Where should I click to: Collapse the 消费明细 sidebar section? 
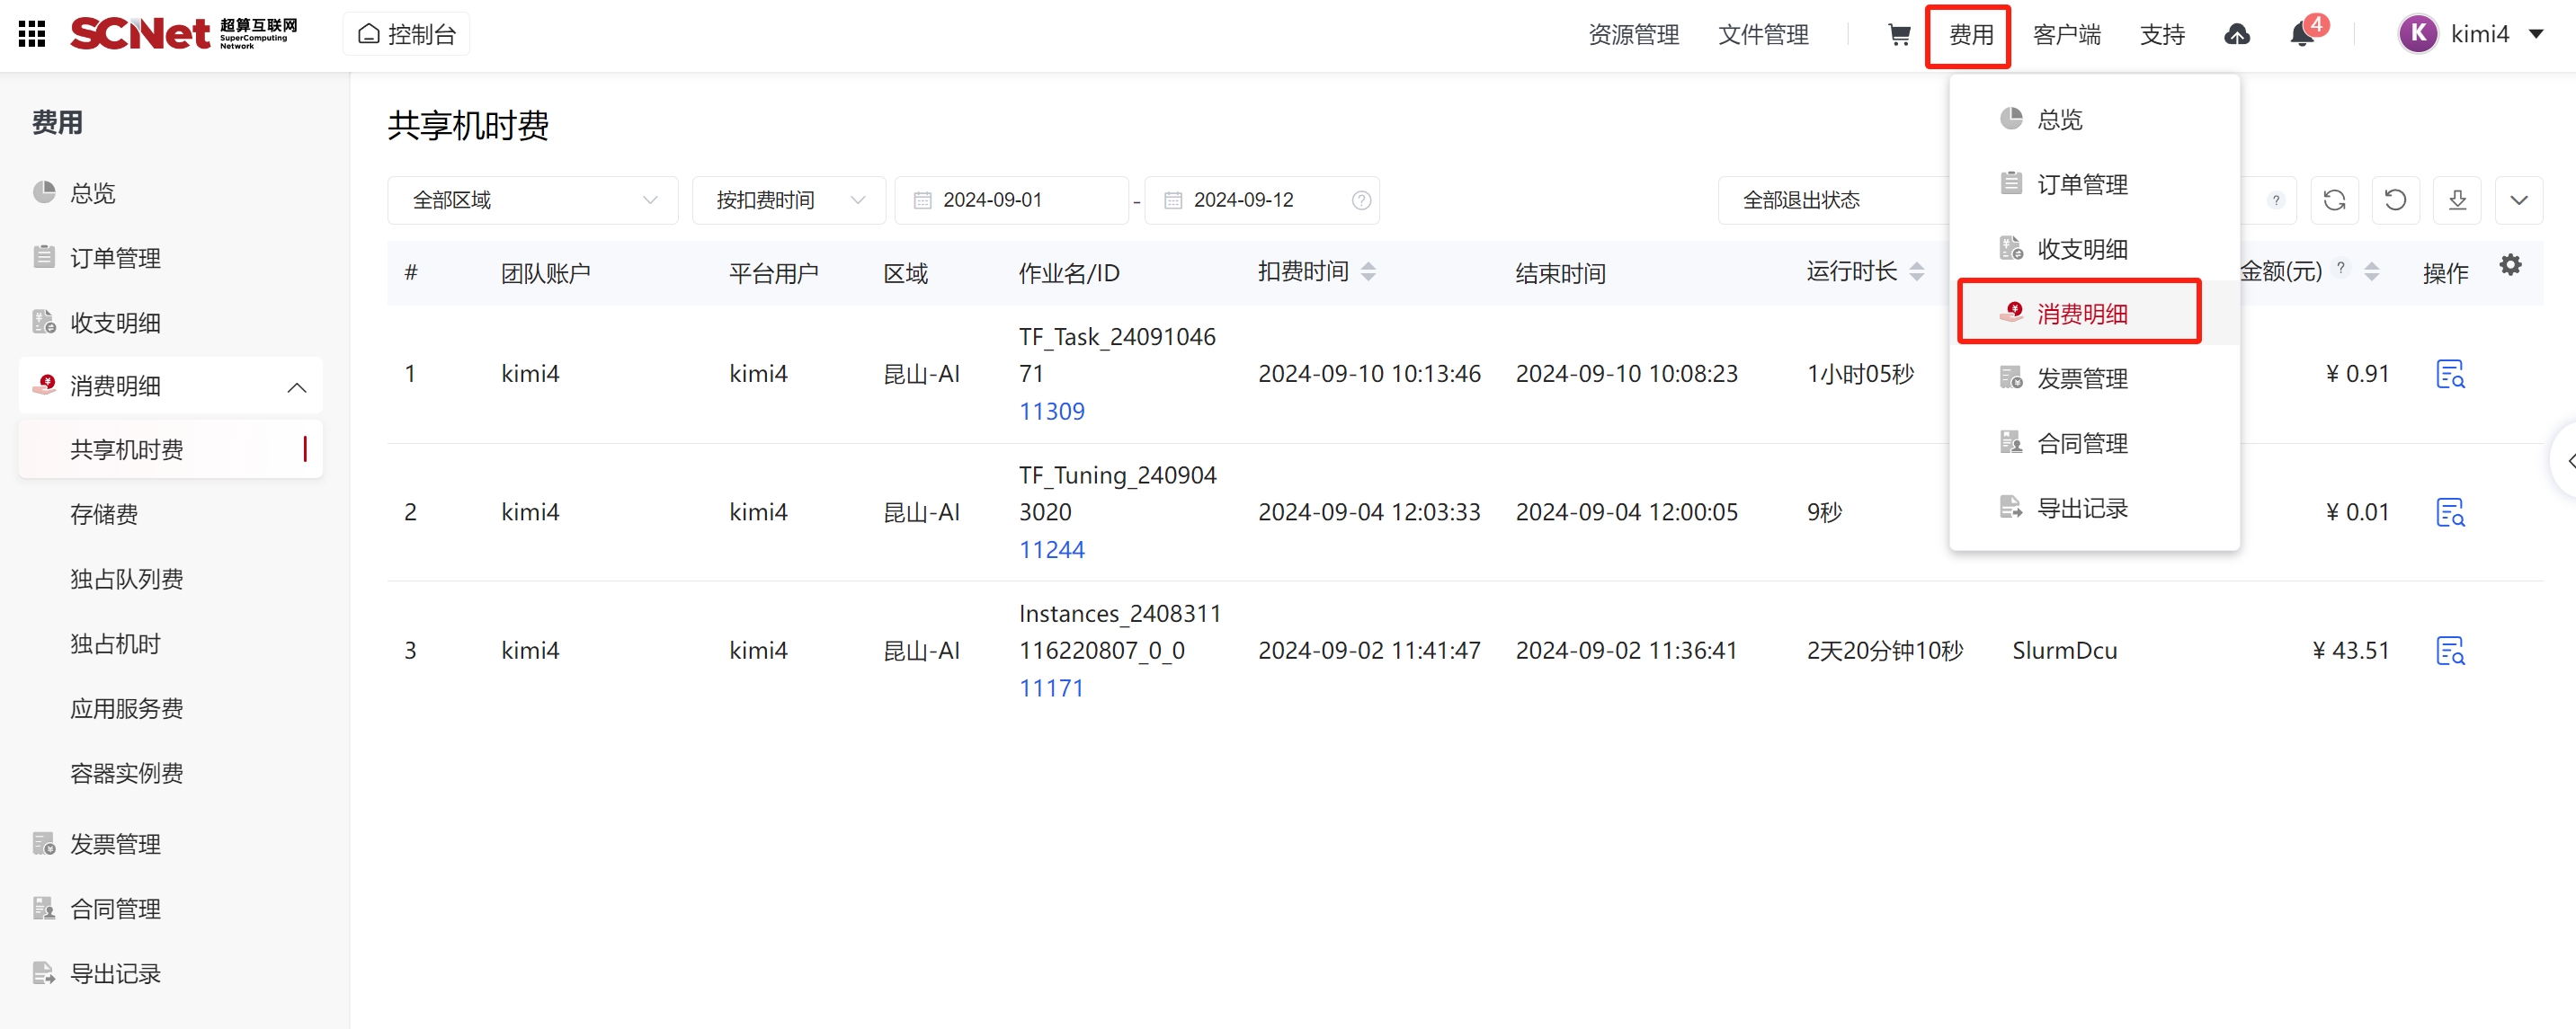pyautogui.click(x=296, y=386)
